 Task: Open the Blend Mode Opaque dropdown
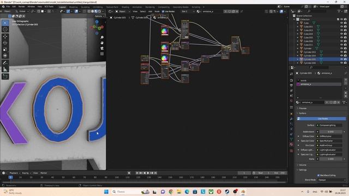[x=332, y=180]
